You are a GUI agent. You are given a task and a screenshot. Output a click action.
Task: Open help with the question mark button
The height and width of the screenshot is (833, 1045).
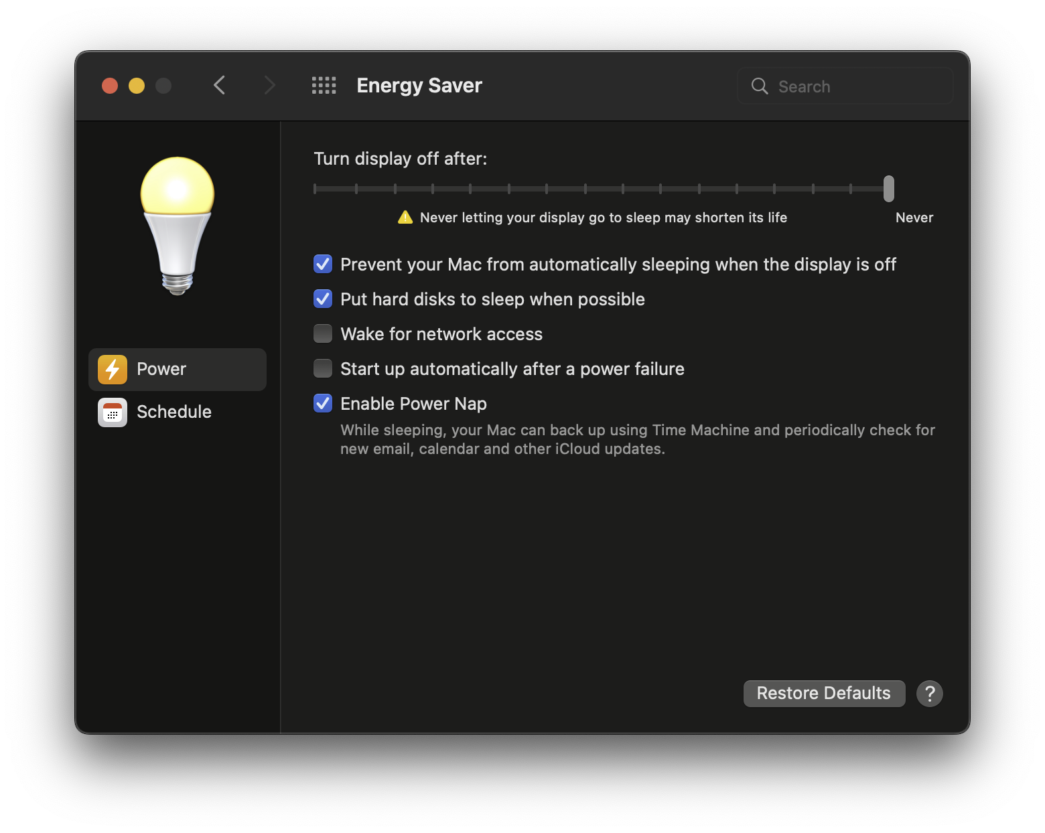click(x=930, y=694)
